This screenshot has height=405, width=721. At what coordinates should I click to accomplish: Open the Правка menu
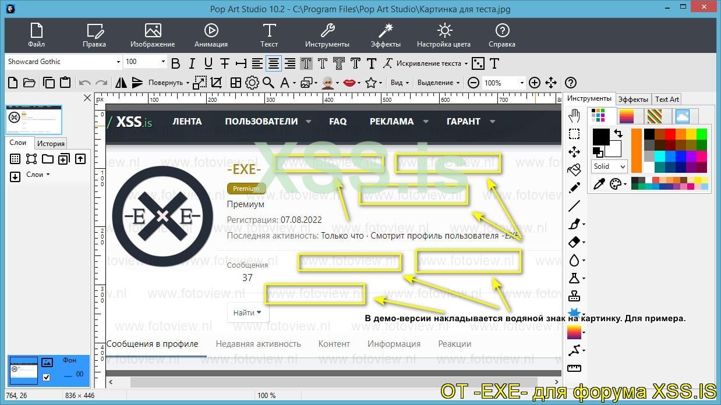(94, 35)
